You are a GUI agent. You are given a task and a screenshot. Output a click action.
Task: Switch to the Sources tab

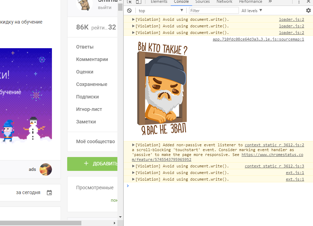click(x=203, y=2)
